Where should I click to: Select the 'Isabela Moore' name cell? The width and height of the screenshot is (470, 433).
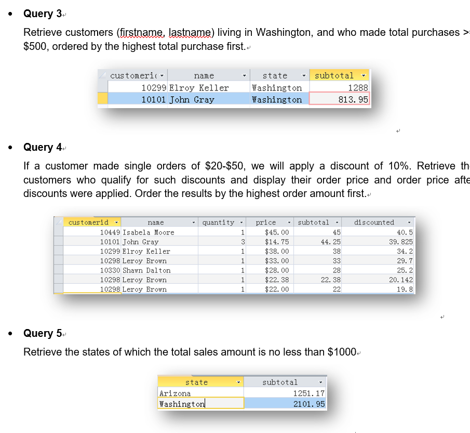pos(160,232)
